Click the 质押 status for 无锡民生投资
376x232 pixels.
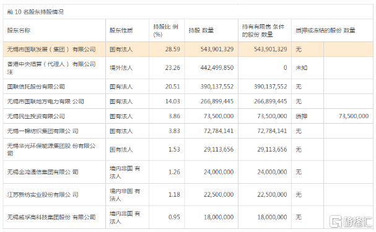(302, 116)
